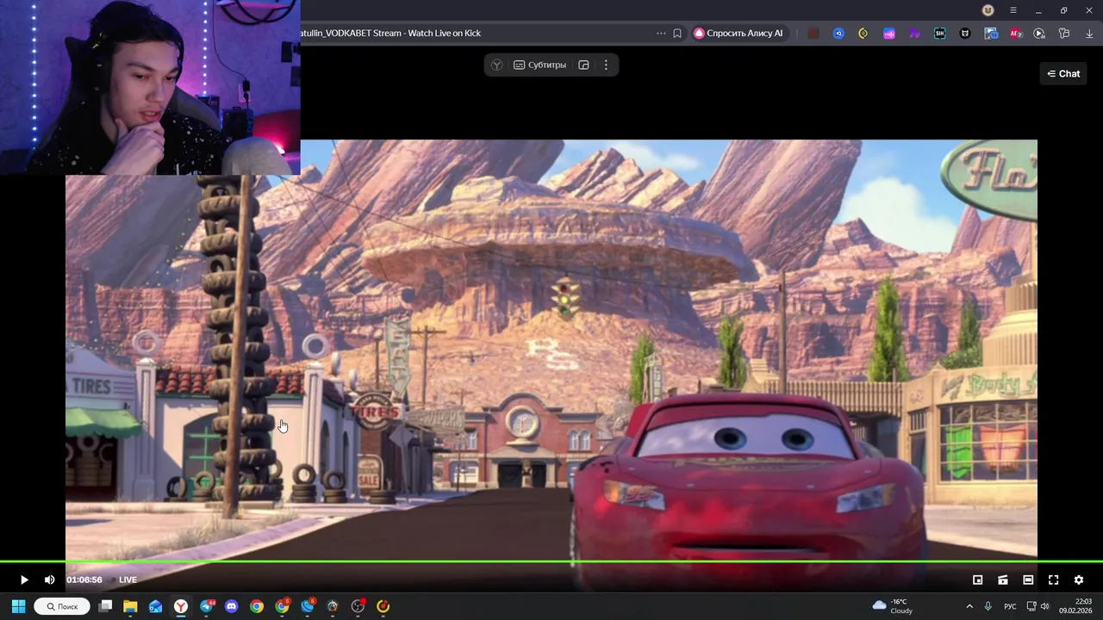Open the video overlay more options menu
1103x620 pixels.
(606, 65)
